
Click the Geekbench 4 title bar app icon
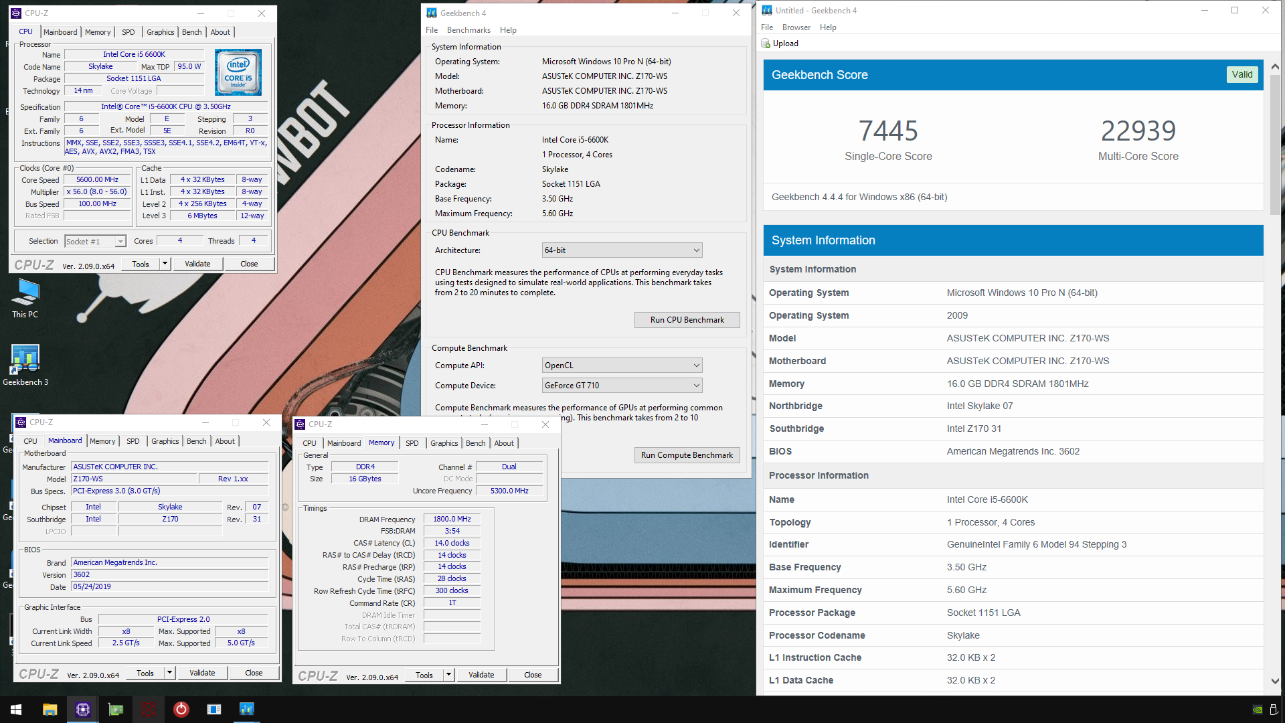[x=432, y=13]
